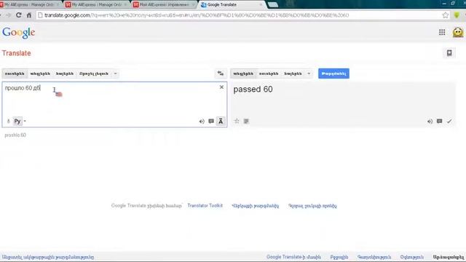Clear the source text with X

(221, 87)
